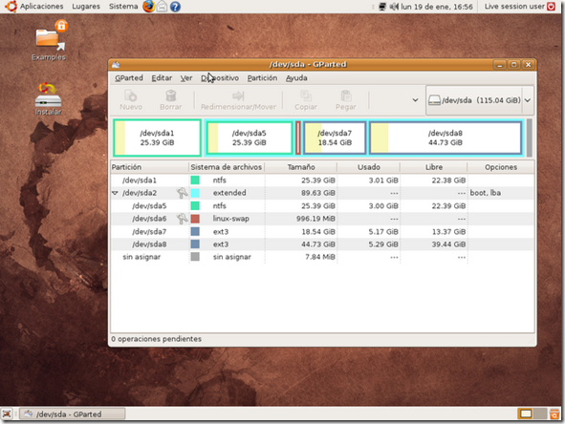
Task: Open the Ver menu
Action: (186, 78)
